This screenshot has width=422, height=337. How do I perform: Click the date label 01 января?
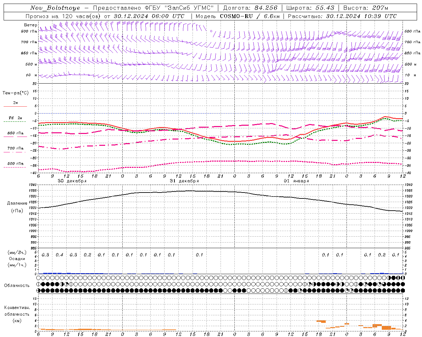pyautogui.click(x=296, y=181)
